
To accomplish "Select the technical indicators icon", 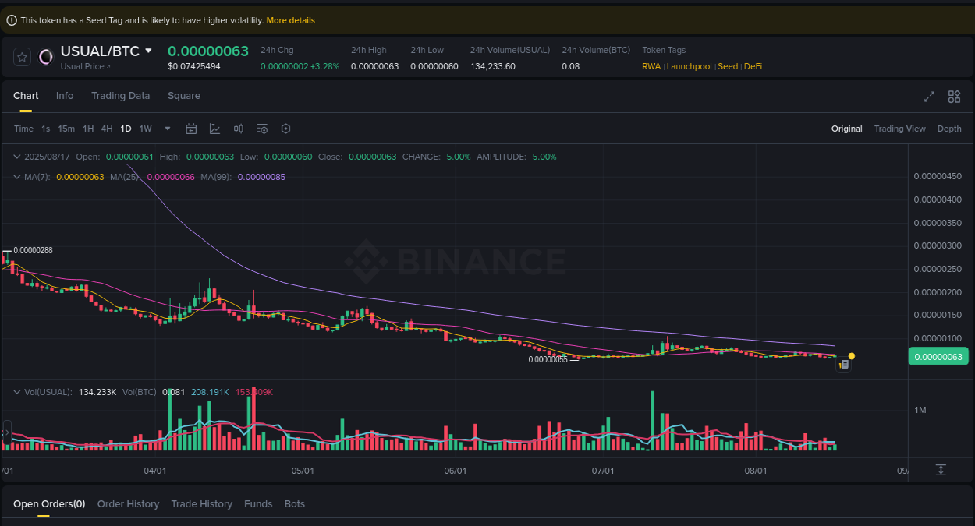I will pos(214,128).
